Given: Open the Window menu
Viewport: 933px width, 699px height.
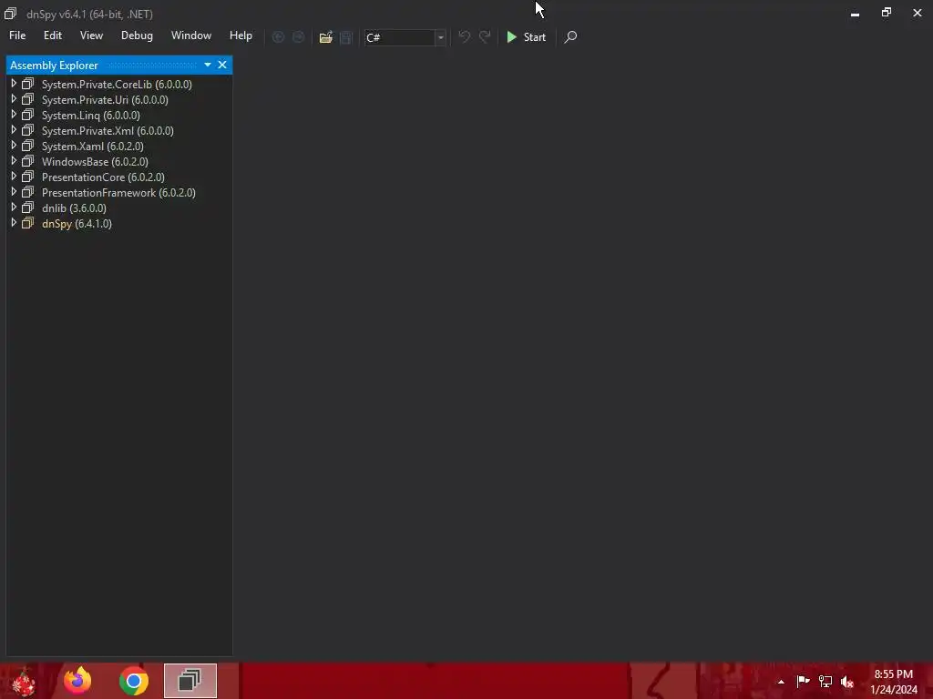Looking at the screenshot, I should click(x=191, y=35).
